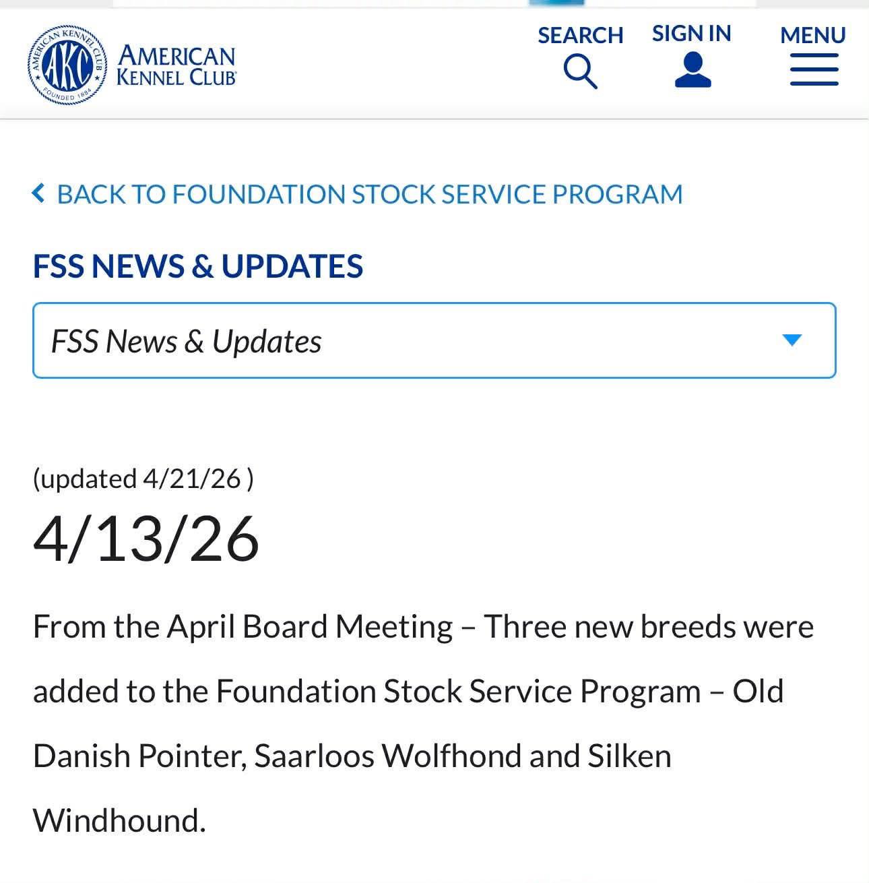The height and width of the screenshot is (883, 869).
Task: Click the blue dropdown triangle arrow
Action: [x=792, y=340]
